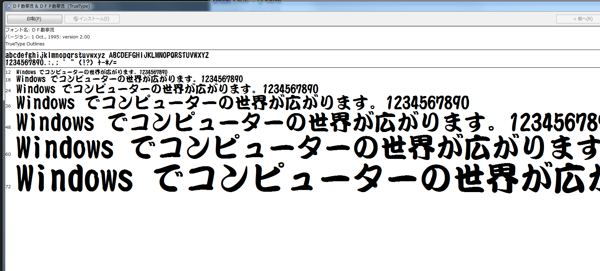Click the 48 point sample text

pyautogui.click(x=308, y=122)
